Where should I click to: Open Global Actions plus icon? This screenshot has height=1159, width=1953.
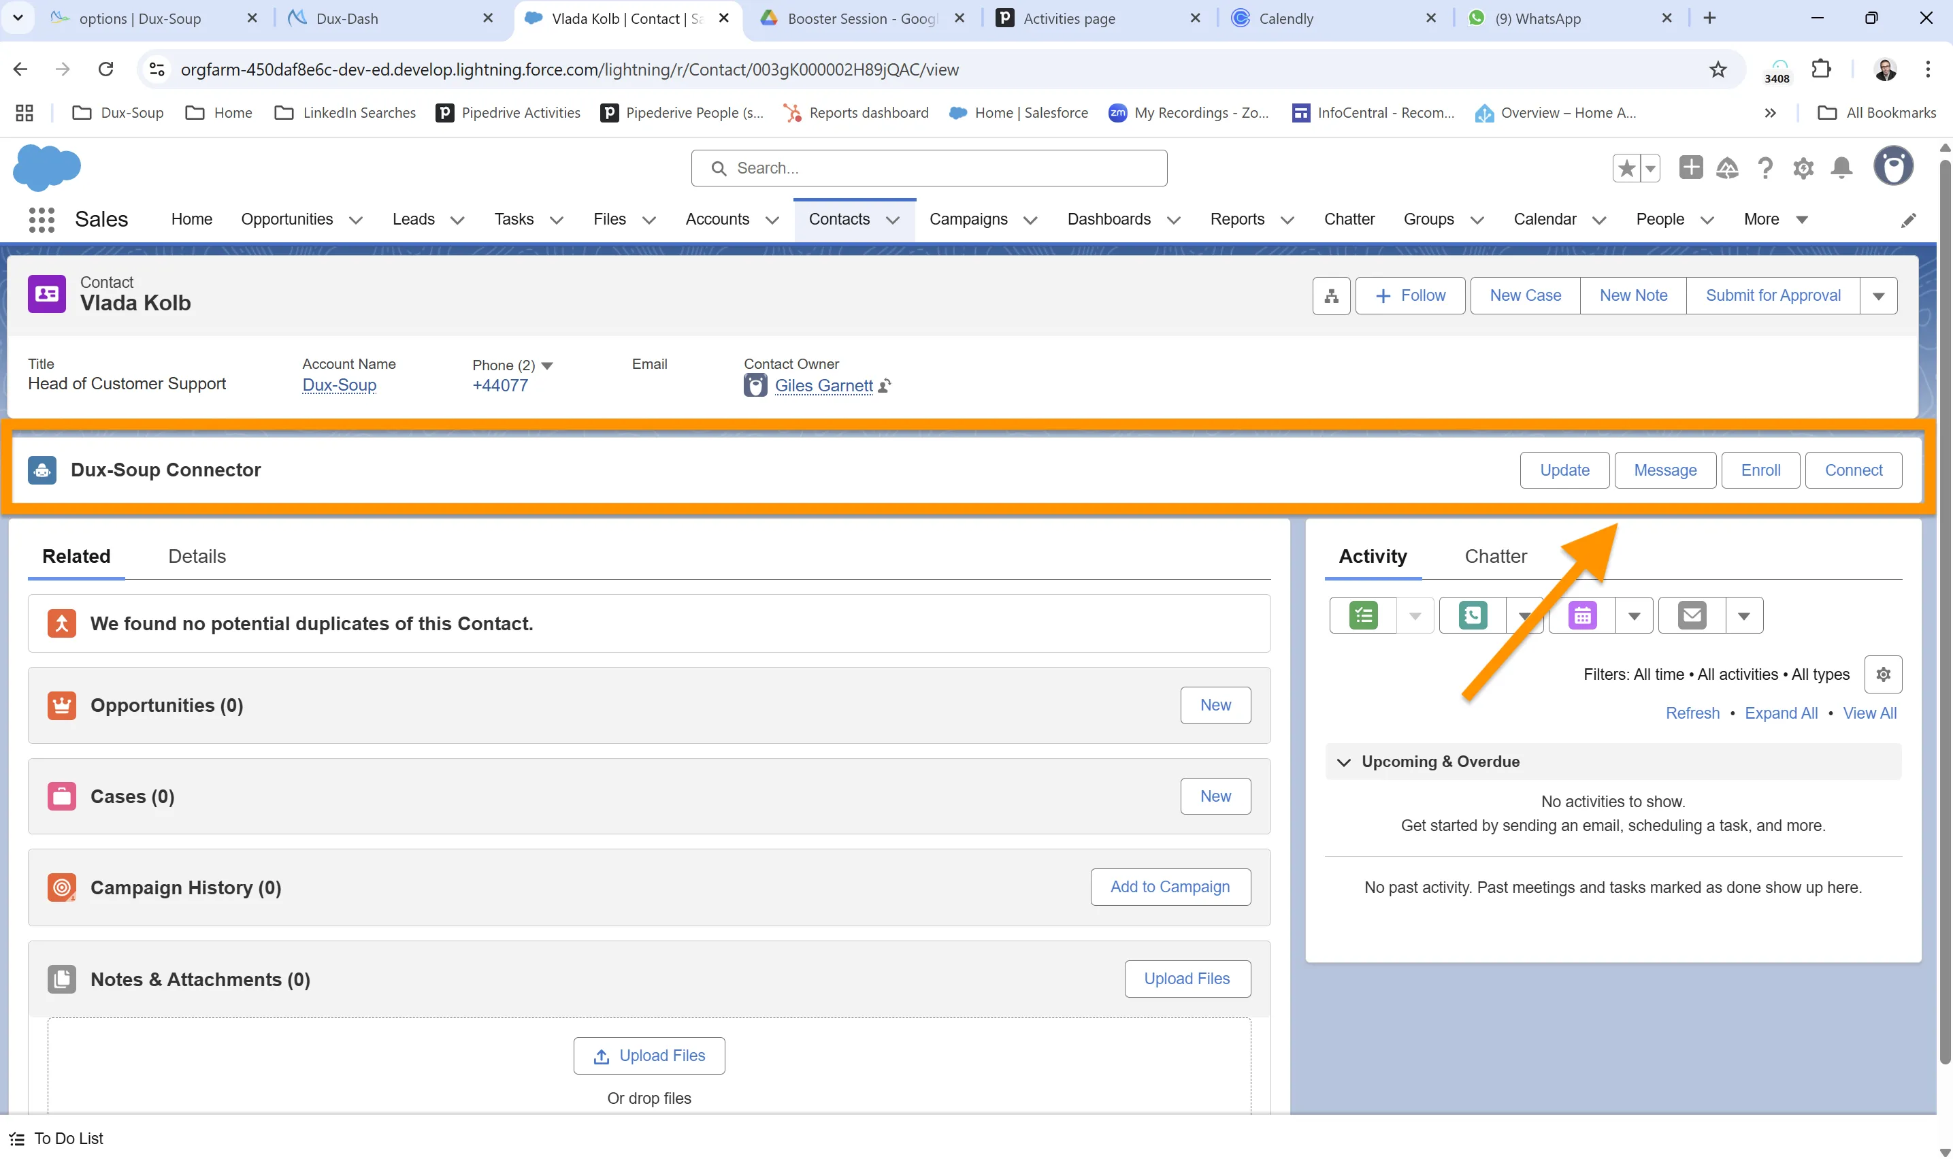[1690, 167]
